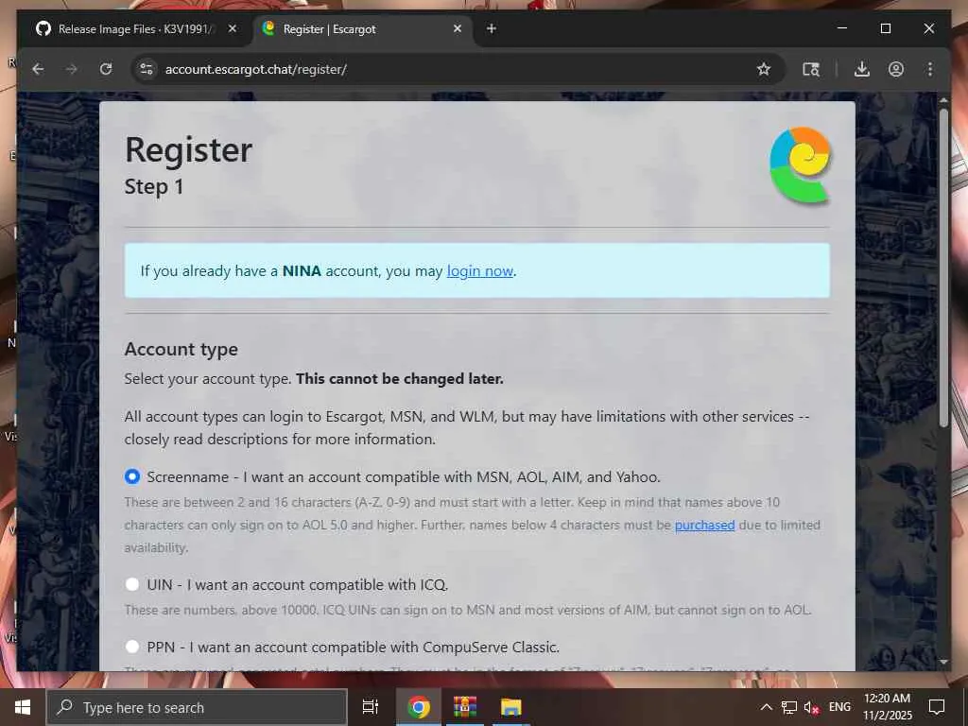This screenshot has height=726, width=968.
Task: Bookmark this page with the star icon
Action: click(x=764, y=69)
